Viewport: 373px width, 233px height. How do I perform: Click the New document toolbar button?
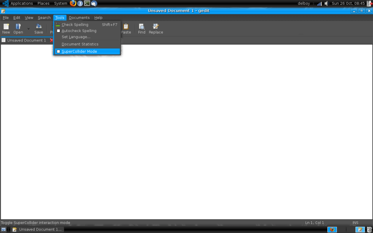6,29
